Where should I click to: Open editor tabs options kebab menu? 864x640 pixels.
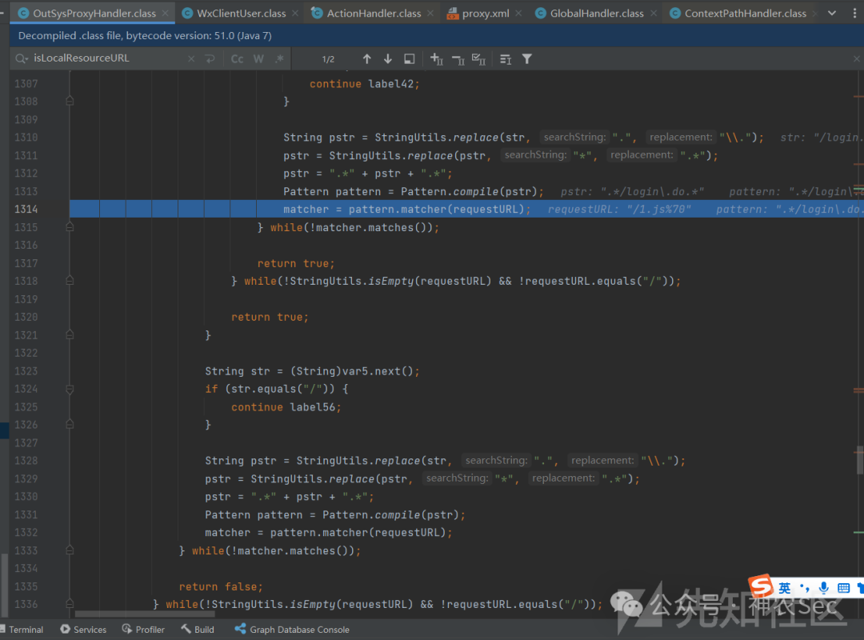[x=854, y=14]
